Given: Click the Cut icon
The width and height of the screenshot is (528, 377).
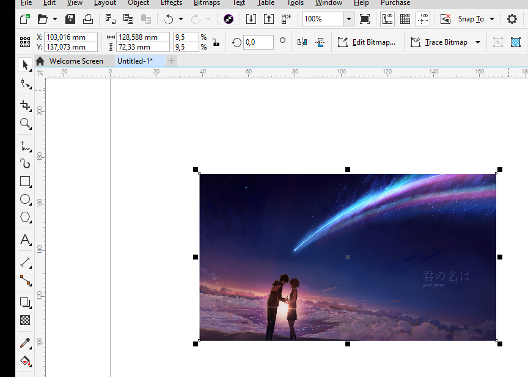Looking at the screenshot, I should tap(111, 19).
